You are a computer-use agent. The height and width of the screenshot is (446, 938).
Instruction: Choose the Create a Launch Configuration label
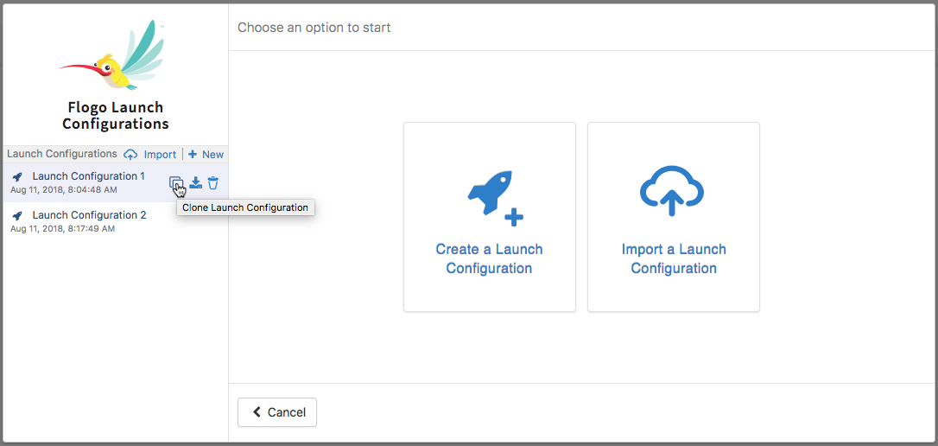489,258
